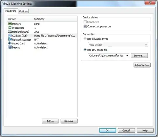Viewport: 158px width, 137px height.
Task: Click the NAT network summary
Action: pos(36,39)
